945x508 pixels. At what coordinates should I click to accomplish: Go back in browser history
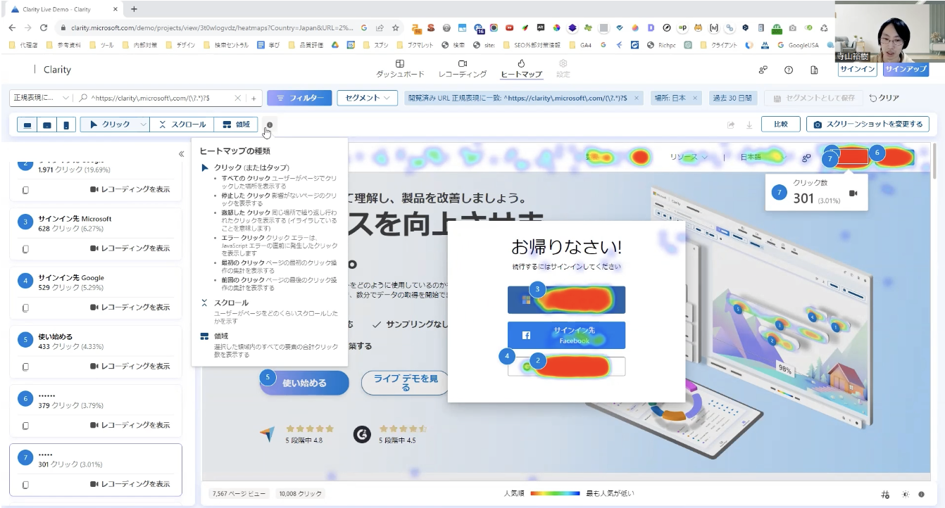[12, 28]
